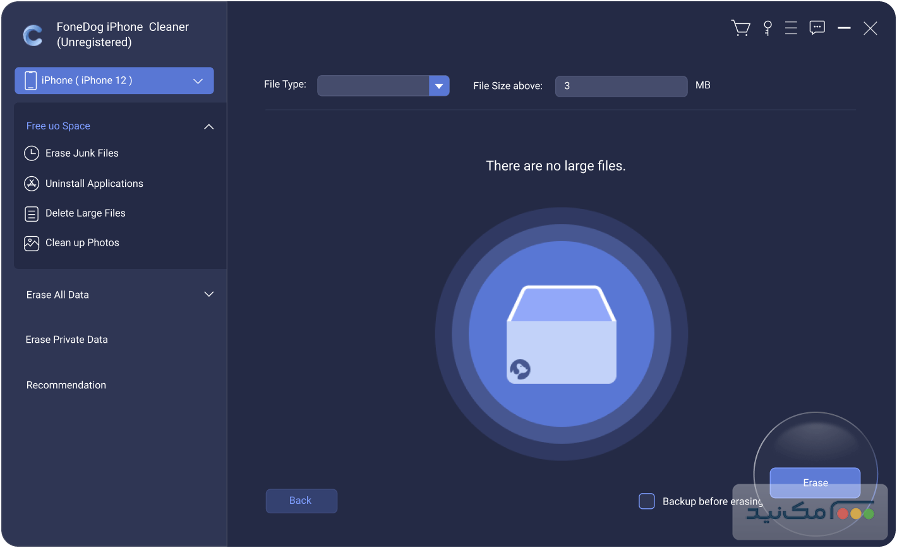Open the hamburger menu icon
Image resolution: width=897 pixels, height=548 pixels.
791,28
